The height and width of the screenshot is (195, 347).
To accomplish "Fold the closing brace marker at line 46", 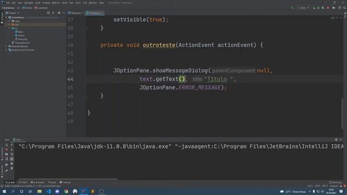I will click(x=86, y=96).
